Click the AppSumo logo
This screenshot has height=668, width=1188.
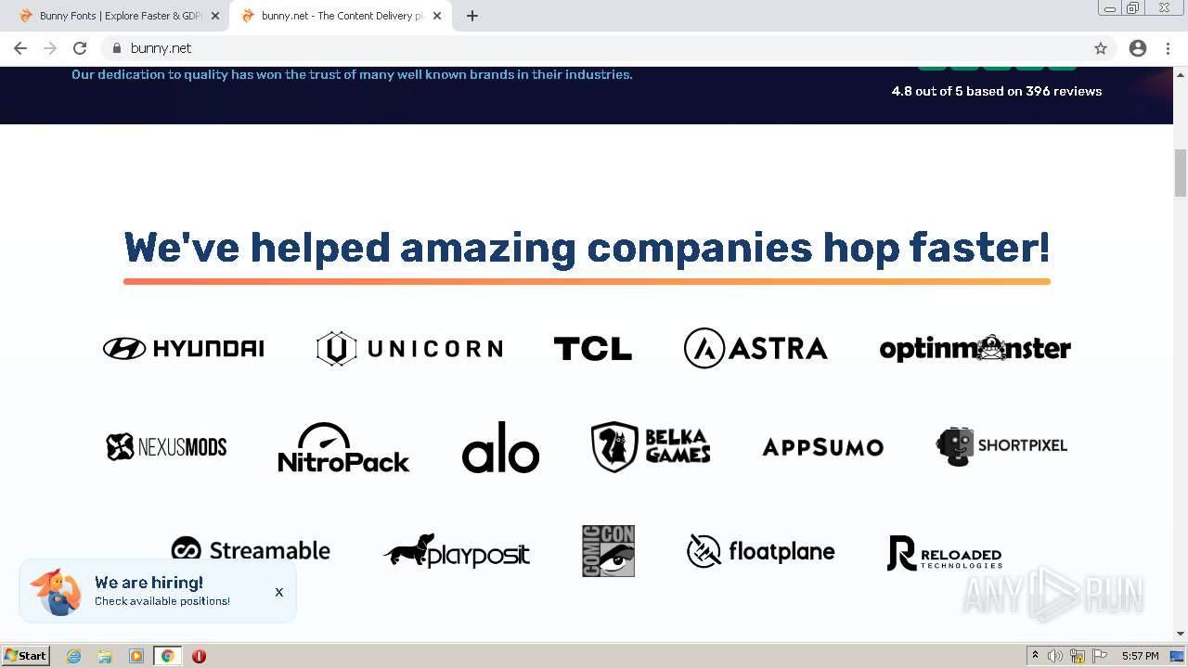(822, 447)
